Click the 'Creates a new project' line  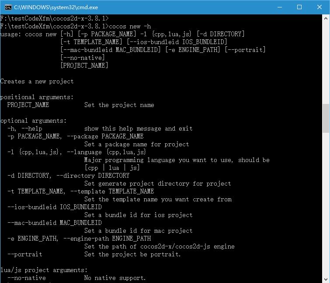(x=37, y=82)
